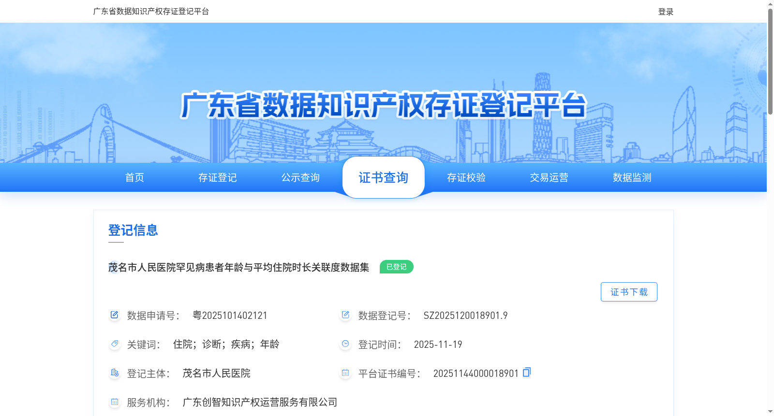Click the 登录 link
Image resolution: width=774 pixels, height=416 pixels.
(666, 12)
